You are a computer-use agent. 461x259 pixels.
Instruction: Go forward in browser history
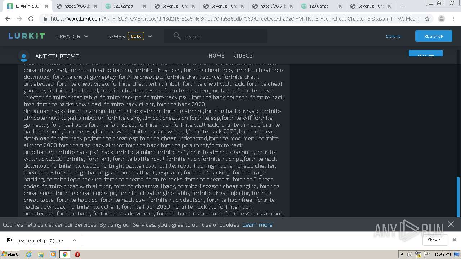coord(19,19)
